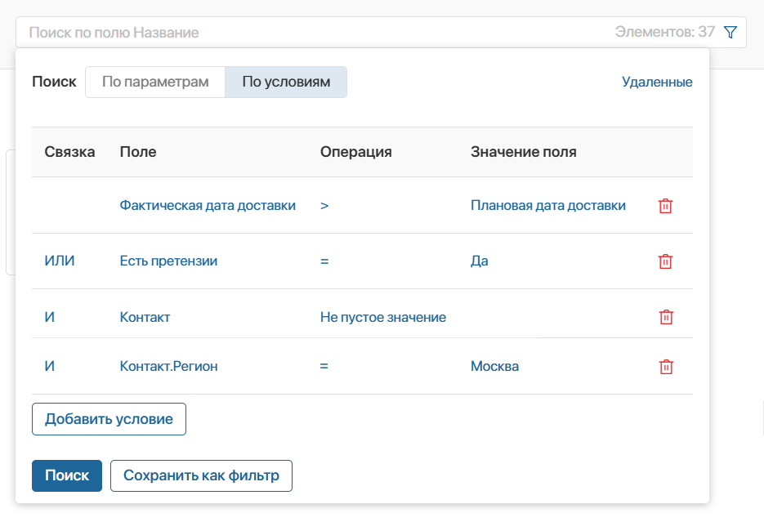Delete the Фактическая дата доставки condition
764x522 pixels.
[665, 206]
